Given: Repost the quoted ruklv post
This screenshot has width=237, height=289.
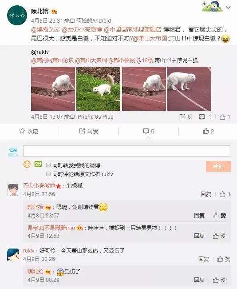Looking at the screenshot, I should tap(185, 116).
